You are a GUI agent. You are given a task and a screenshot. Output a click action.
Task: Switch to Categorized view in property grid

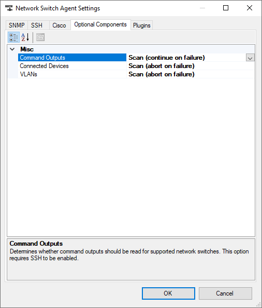(13, 37)
